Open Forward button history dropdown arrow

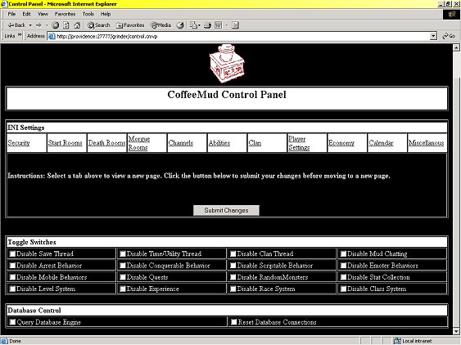pos(47,25)
